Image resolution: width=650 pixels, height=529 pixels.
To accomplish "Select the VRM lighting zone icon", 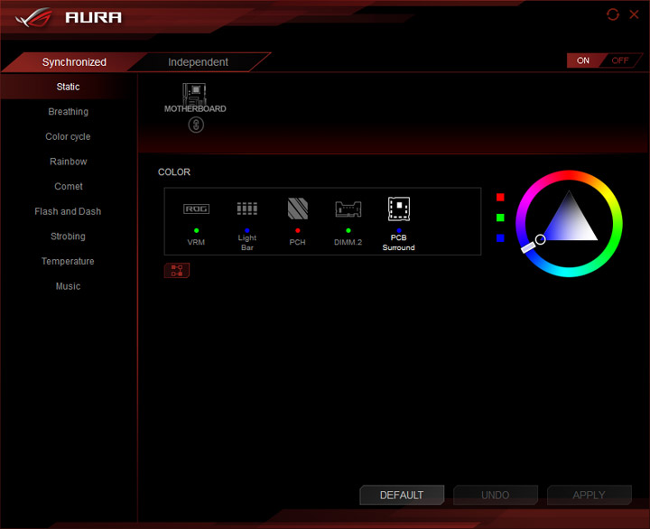I will (x=196, y=209).
